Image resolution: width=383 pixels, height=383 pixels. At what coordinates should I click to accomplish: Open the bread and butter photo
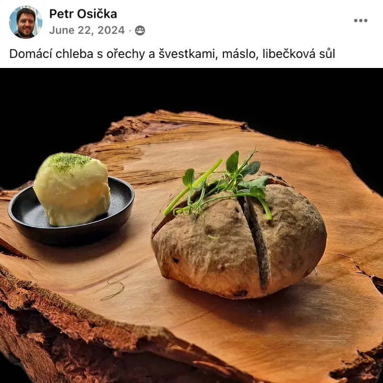[x=191, y=225]
